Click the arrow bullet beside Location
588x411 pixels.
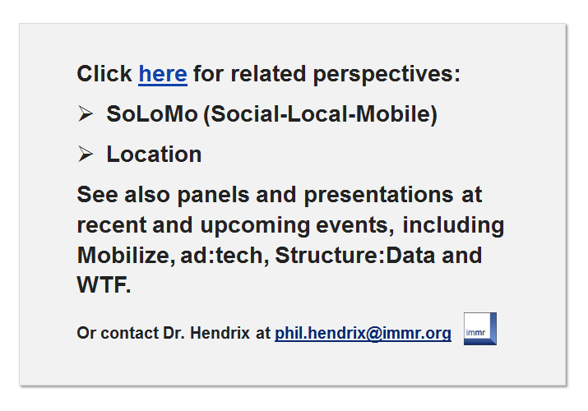point(86,154)
